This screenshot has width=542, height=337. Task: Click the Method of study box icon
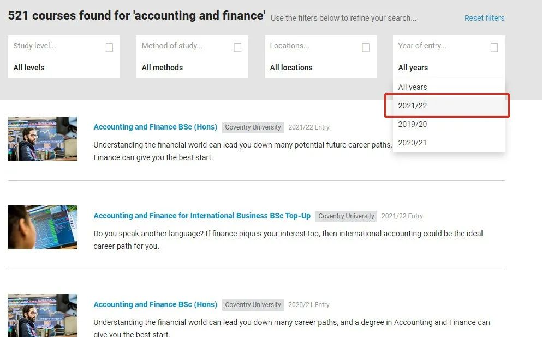(237, 47)
